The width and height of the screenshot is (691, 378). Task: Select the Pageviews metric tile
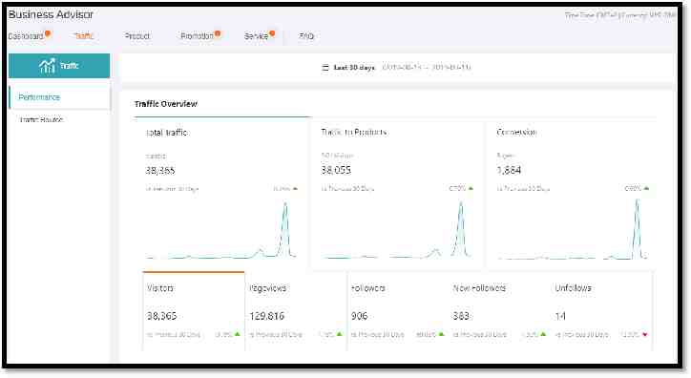click(296, 311)
